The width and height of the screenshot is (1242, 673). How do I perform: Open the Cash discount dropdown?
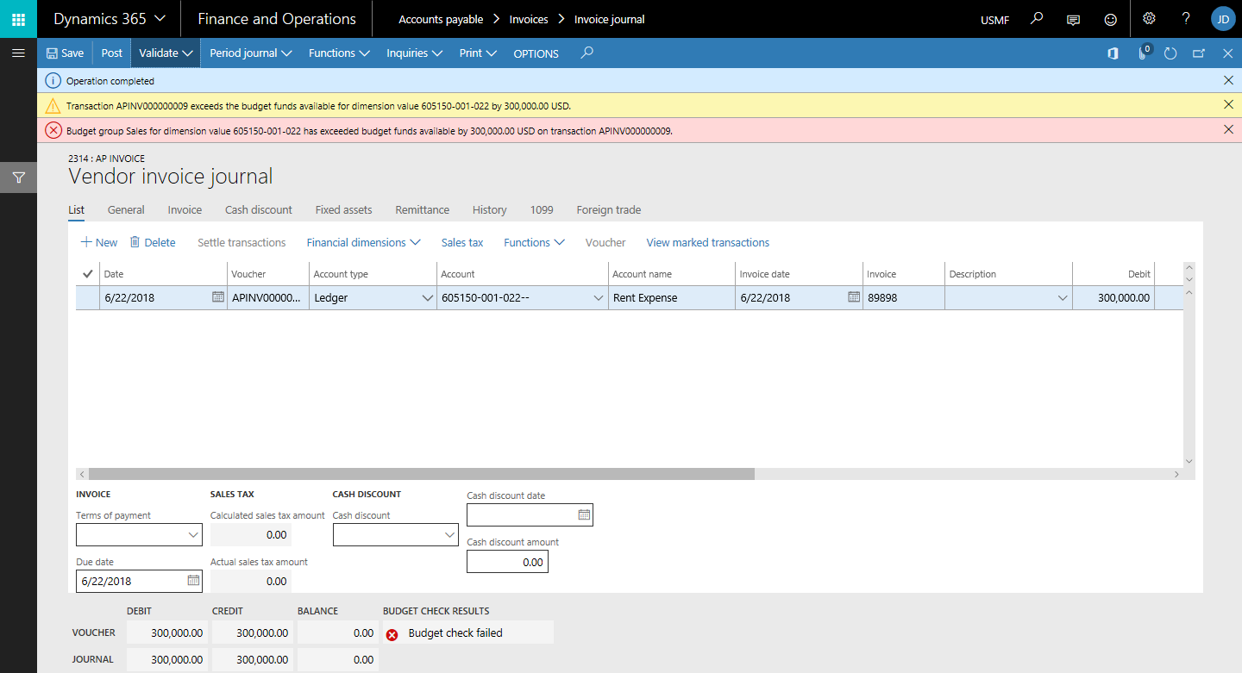tap(449, 535)
